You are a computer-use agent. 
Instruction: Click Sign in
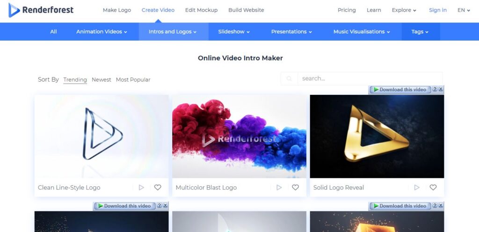pyautogui.click(x=438, y=10)
